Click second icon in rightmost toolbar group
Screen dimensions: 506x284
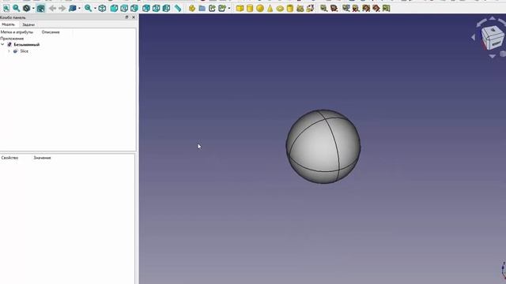334,9
